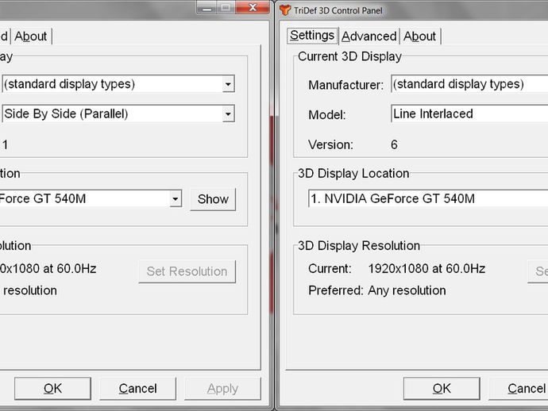Click OK in the right window
The image size is (548, 411).
click(x=442, y=388)
